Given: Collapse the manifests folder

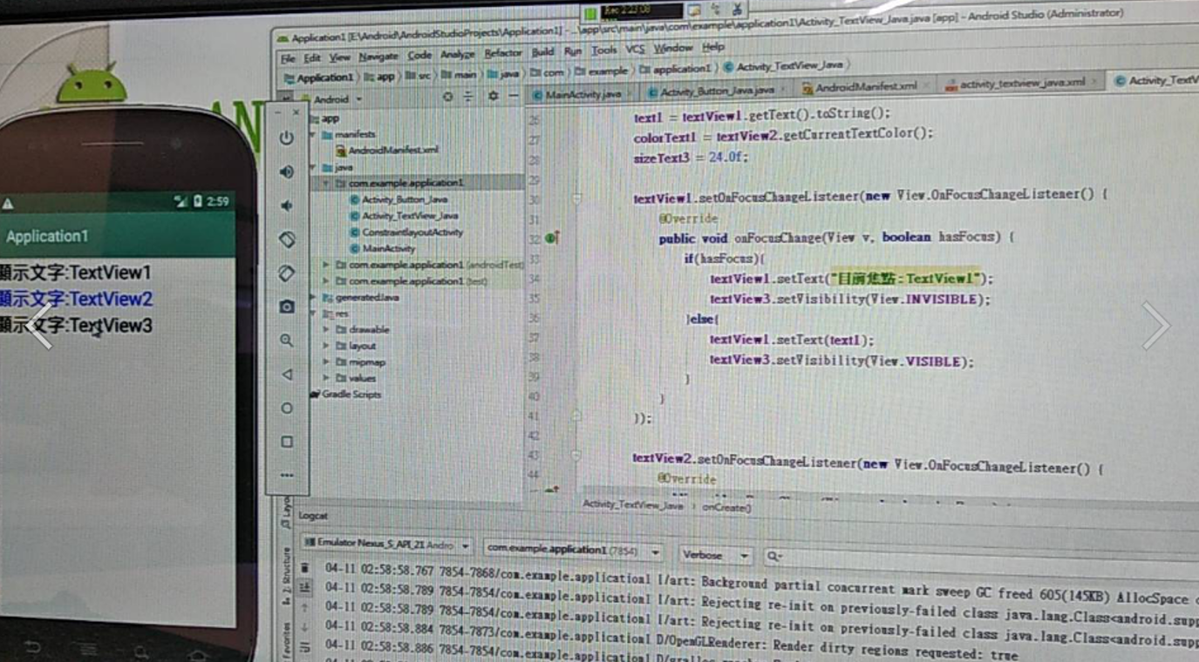Looking at the screenshot, I should click(x=313, y=135).
